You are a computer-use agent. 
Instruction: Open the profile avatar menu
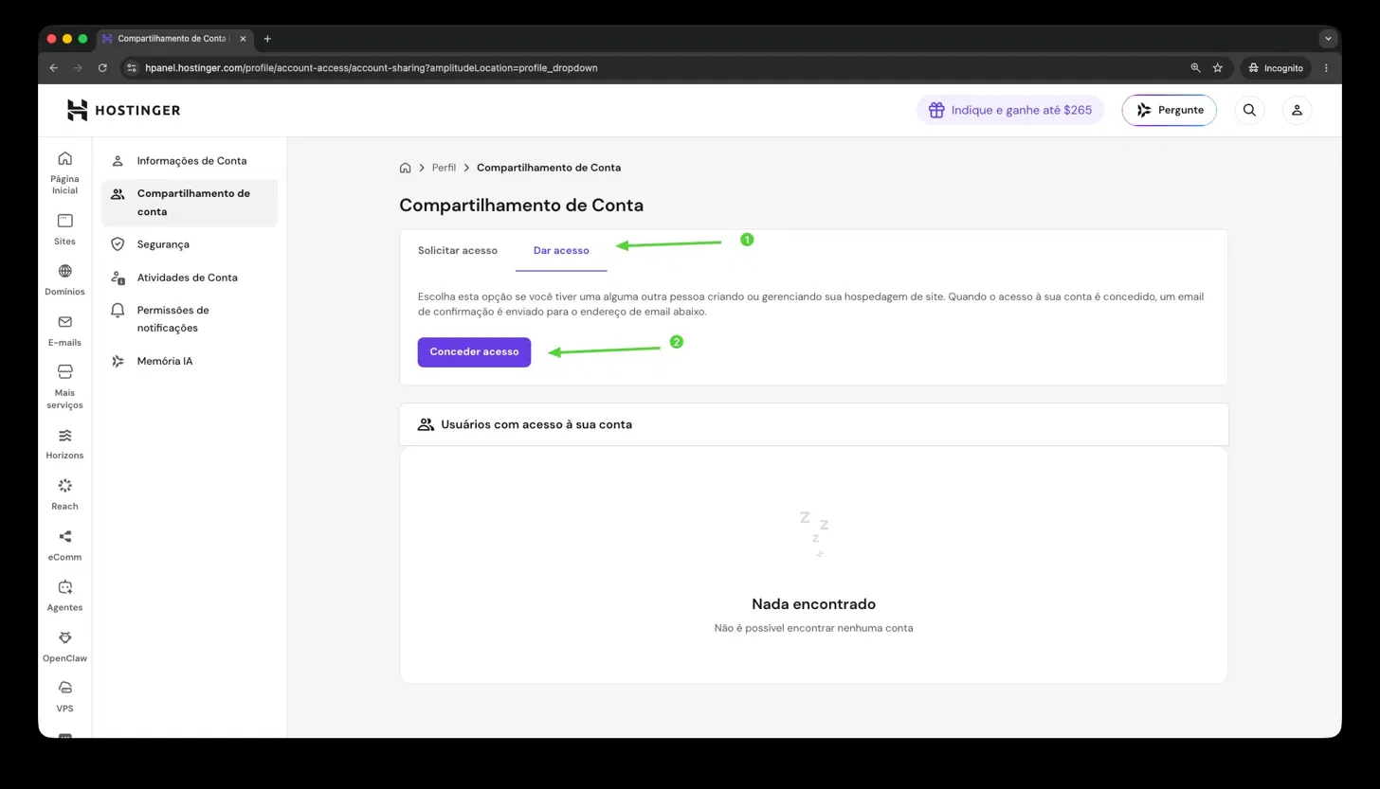pyautogui.click(x=1297, y=110)
